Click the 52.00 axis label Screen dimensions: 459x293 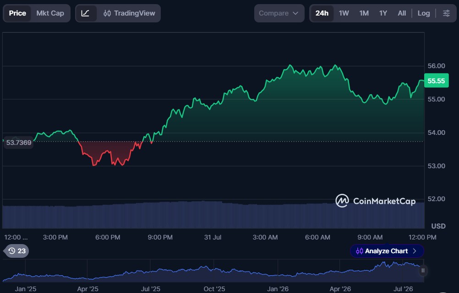coord(436,199)
